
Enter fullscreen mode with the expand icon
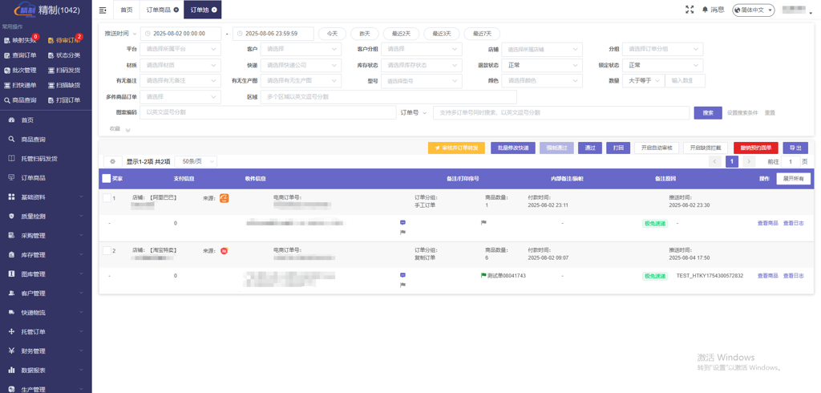click(x=690, y=10)
